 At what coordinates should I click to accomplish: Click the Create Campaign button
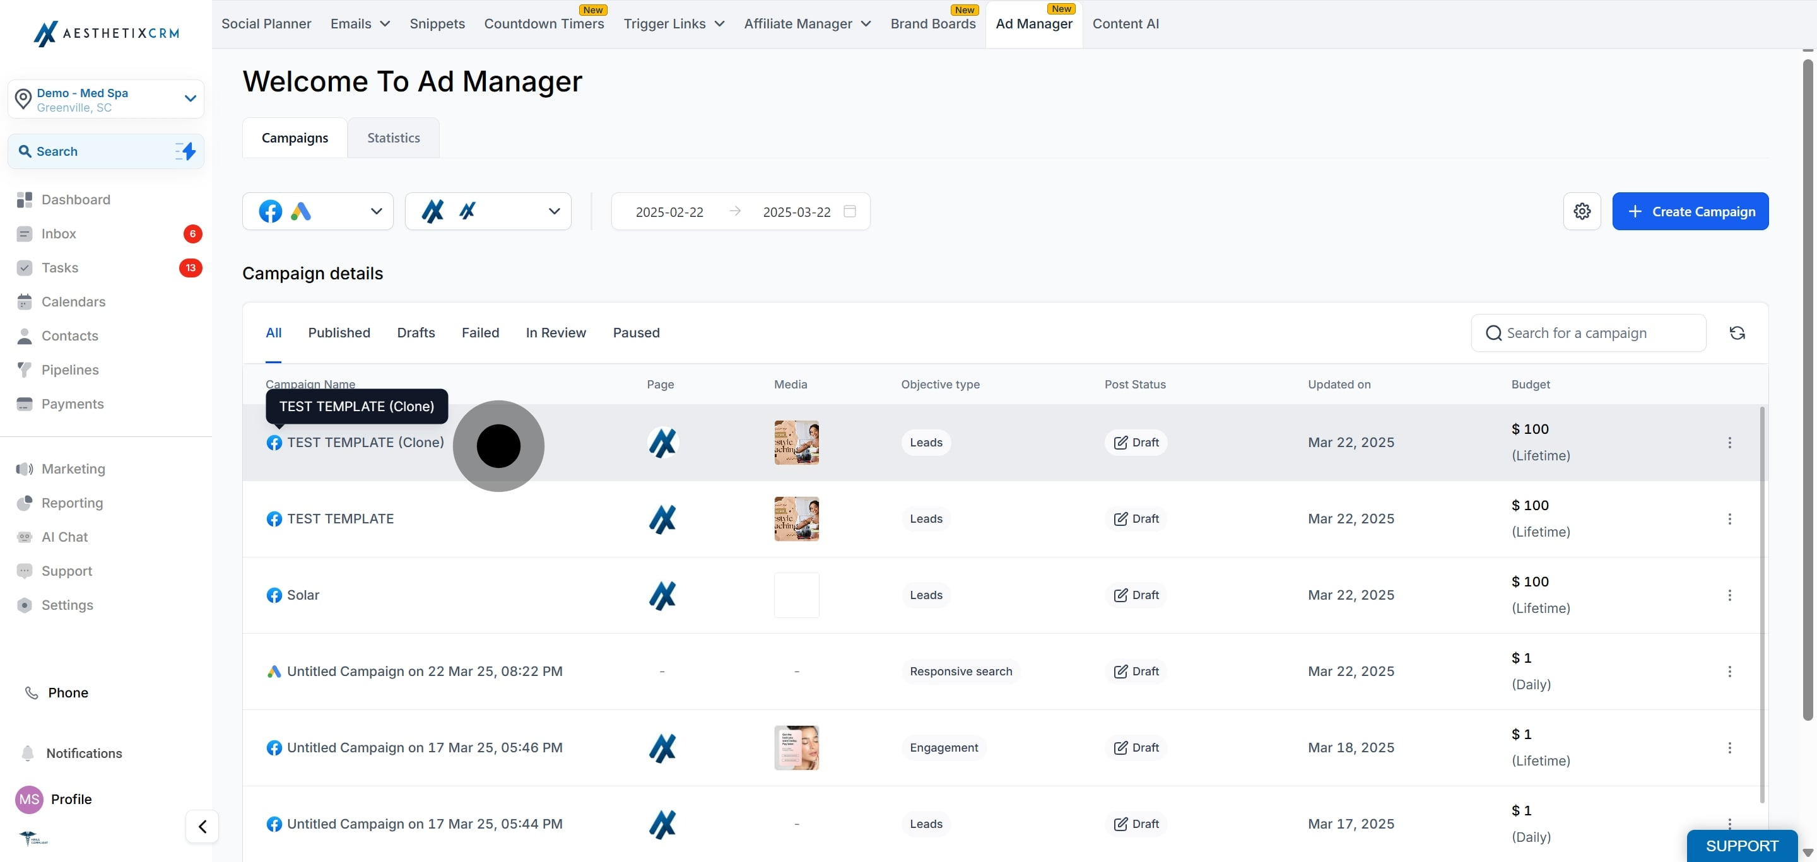pos(1690,211)
